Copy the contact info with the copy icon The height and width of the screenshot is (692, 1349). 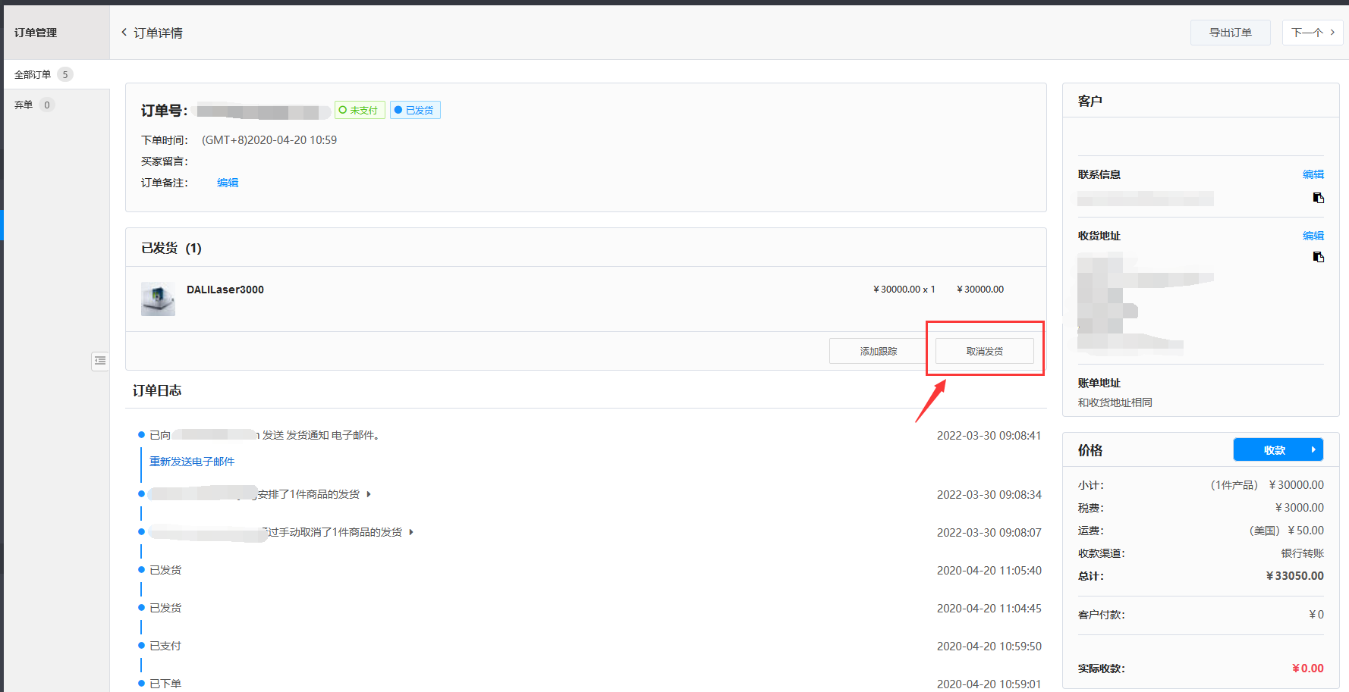tap(1318, 198)
